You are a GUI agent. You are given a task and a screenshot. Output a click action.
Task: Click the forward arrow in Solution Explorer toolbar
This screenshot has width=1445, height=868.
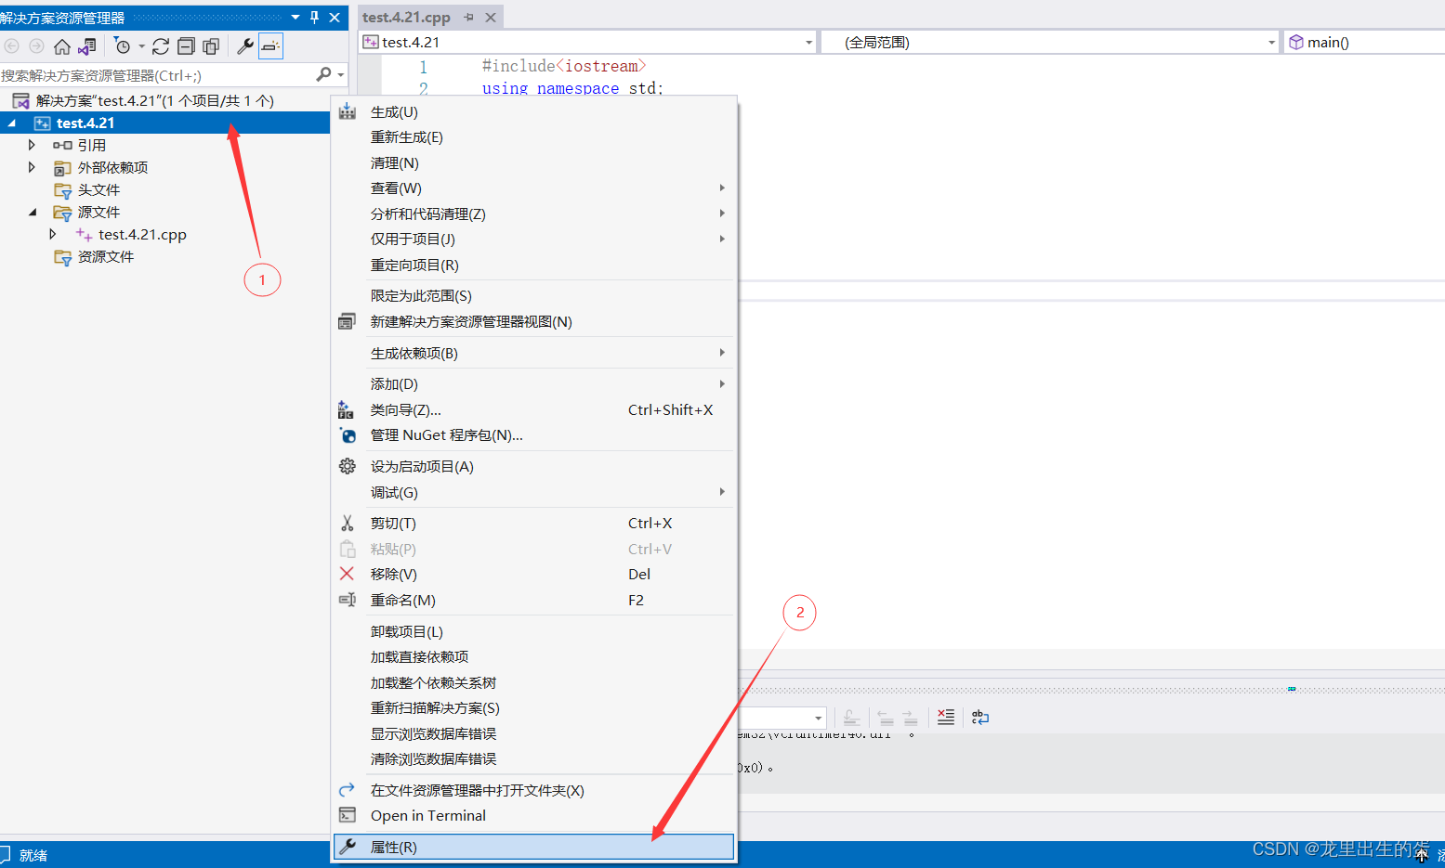click(x=36, y=46)
